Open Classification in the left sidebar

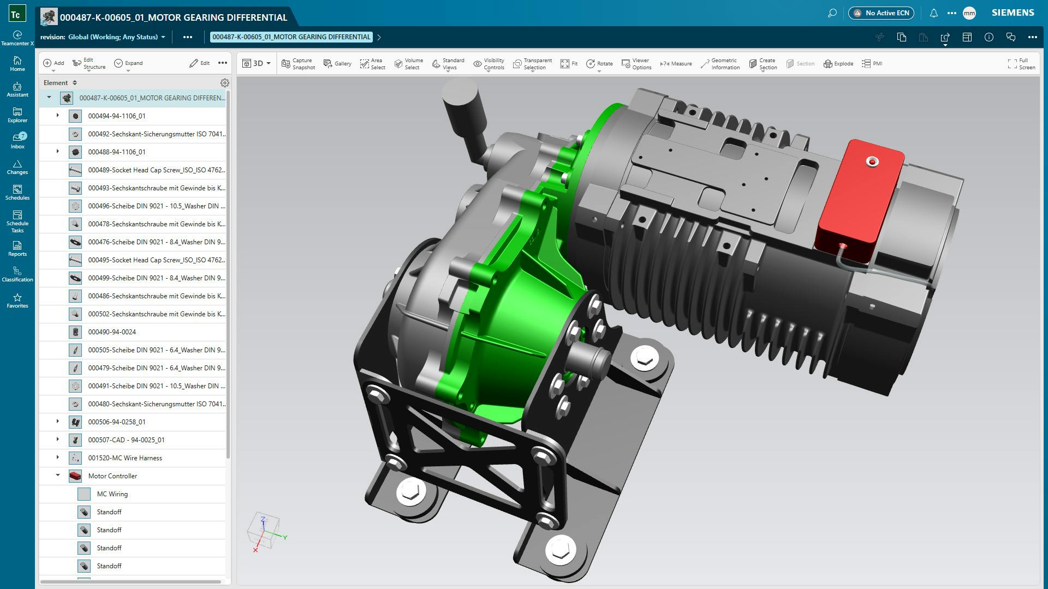tap(17, 274)
